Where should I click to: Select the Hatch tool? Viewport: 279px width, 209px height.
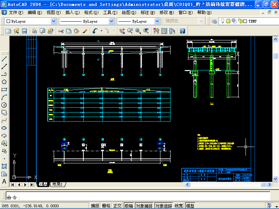coord(4,167)
